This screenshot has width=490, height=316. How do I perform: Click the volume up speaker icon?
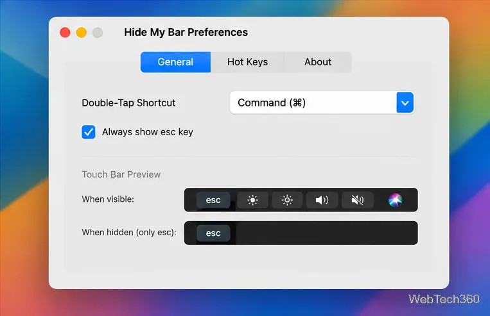(x=322, y=200)
